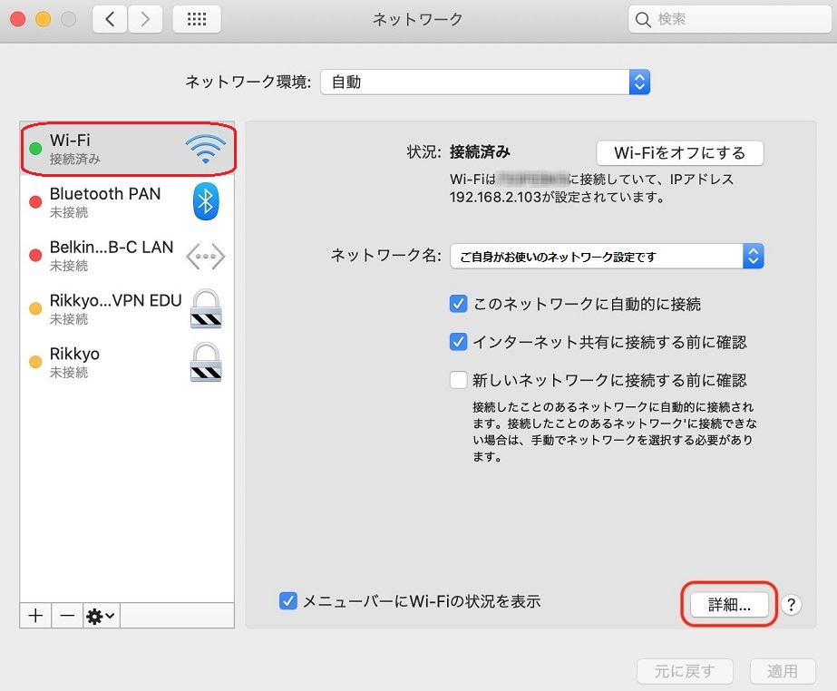
Task: Close the ネットワーク window with red button
Action: click(x=18, y=20)
